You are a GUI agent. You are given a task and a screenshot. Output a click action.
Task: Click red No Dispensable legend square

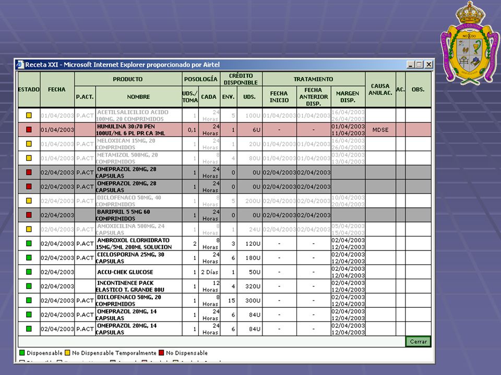(161, 353)
